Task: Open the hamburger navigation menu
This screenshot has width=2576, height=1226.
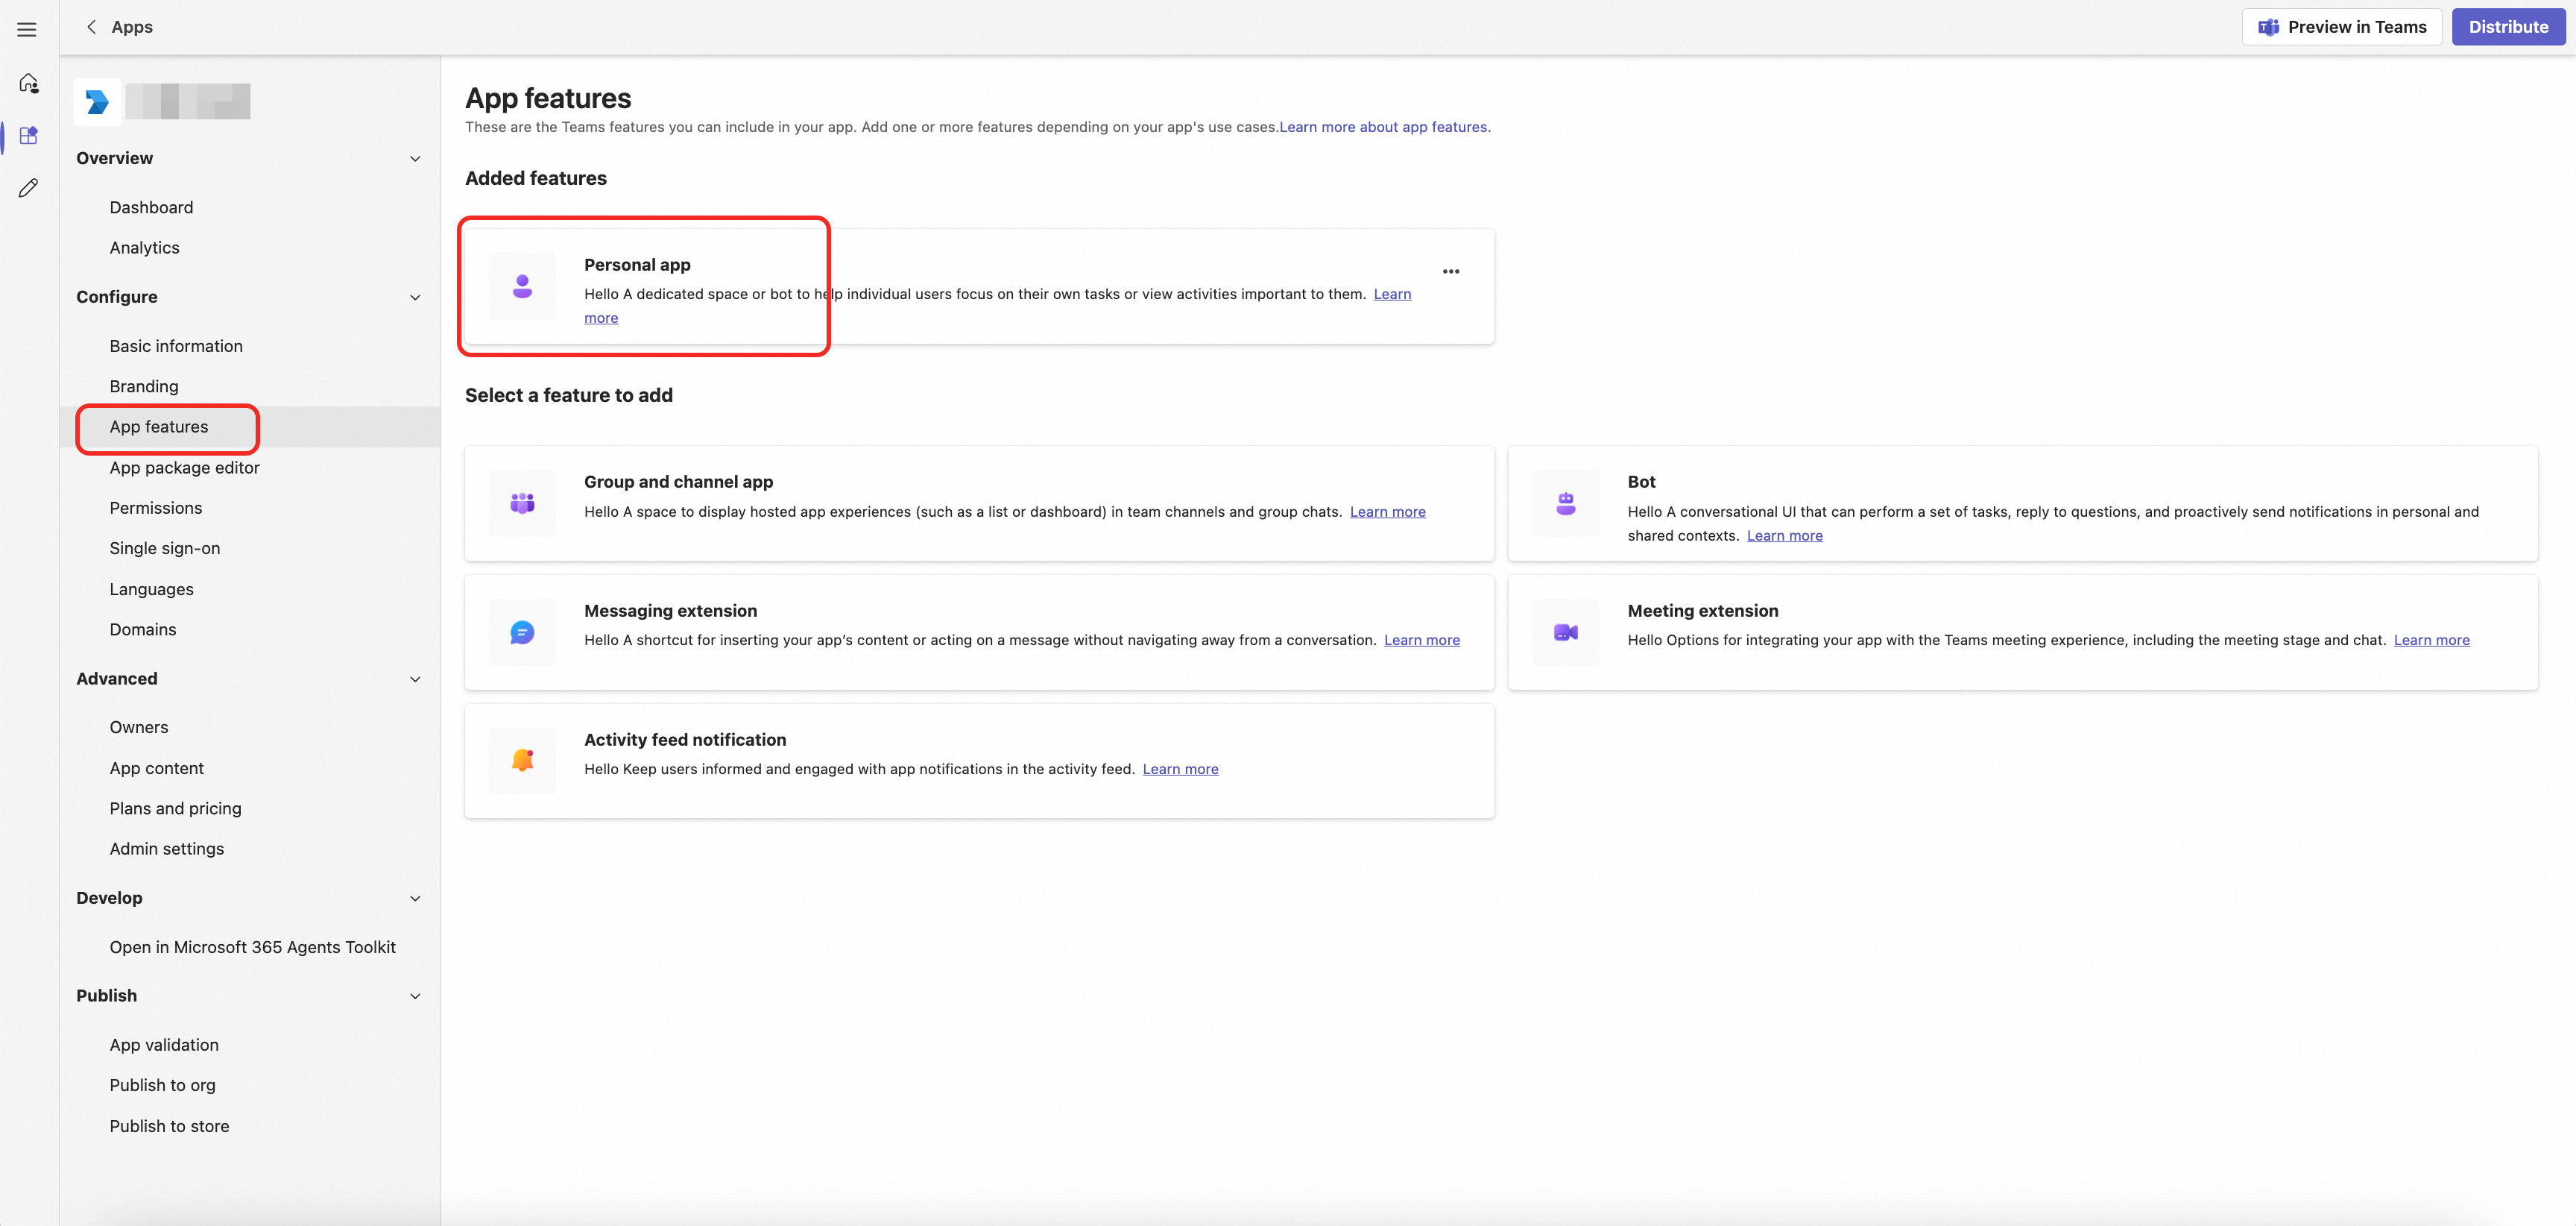Action: tap(27, 29)
